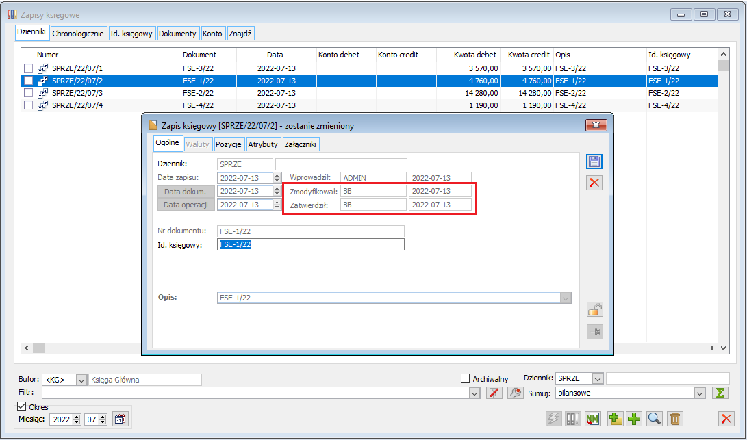The height and width of the screenshot is (440, 747).
Task: Click the binders icon in the bottom toolbar
Action: point(572,419)
